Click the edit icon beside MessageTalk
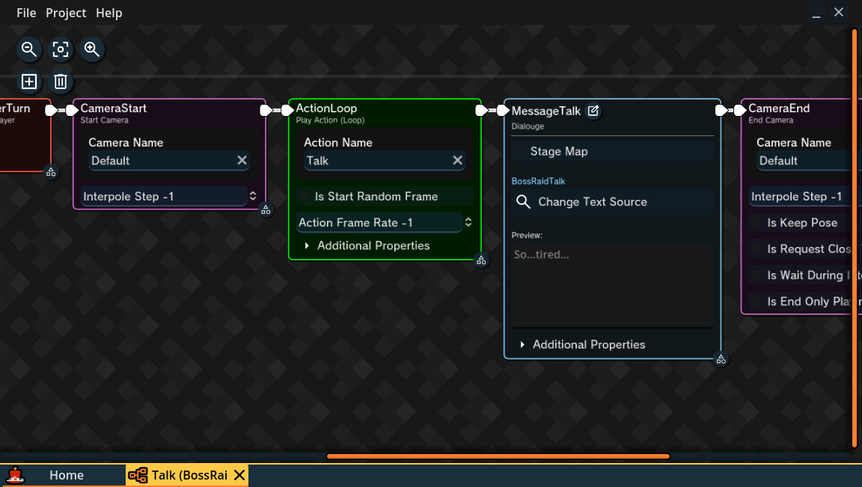Image resolution: width=862 pixels, height=487 pixels. 593,111
